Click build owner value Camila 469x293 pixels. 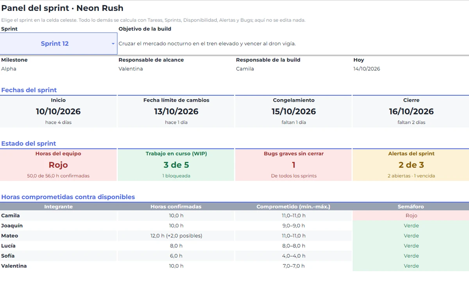[x=245, y=69]
